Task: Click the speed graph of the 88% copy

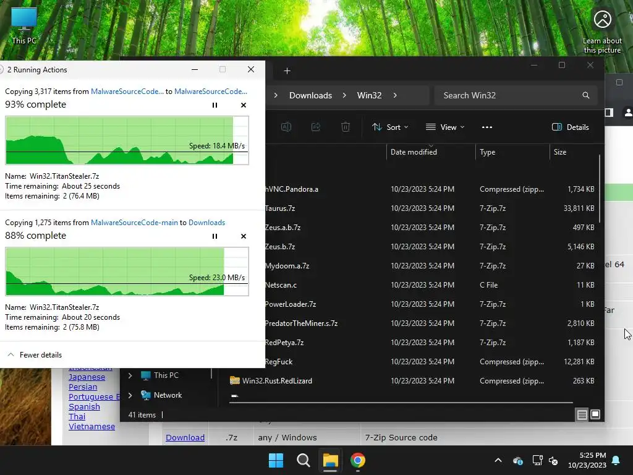Action: [127, 272]
